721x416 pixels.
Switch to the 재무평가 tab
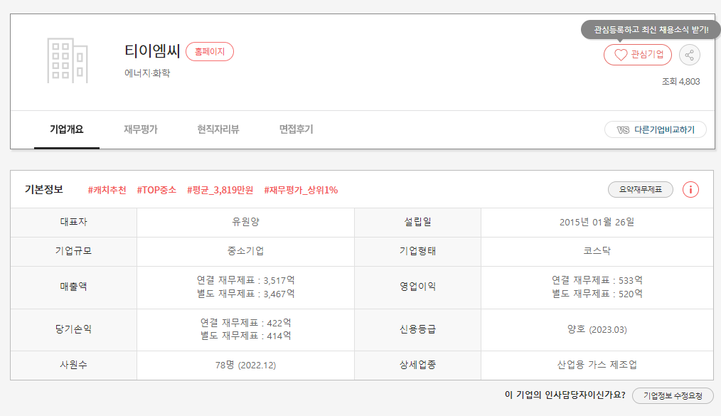tap(141, 129)
